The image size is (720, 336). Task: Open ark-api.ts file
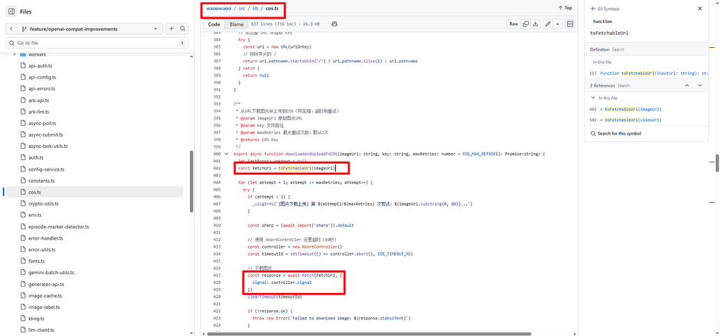coord(38,100)
